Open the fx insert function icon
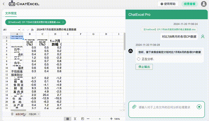The image size is (209, 121). coord(32,30)
